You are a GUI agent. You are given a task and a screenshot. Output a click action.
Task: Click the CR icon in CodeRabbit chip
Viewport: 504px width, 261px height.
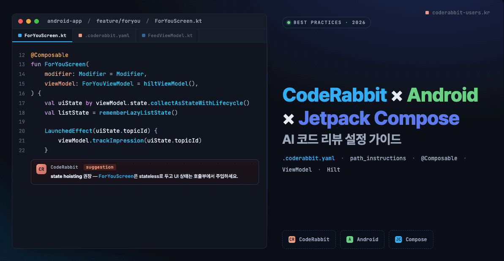point(292,239)
